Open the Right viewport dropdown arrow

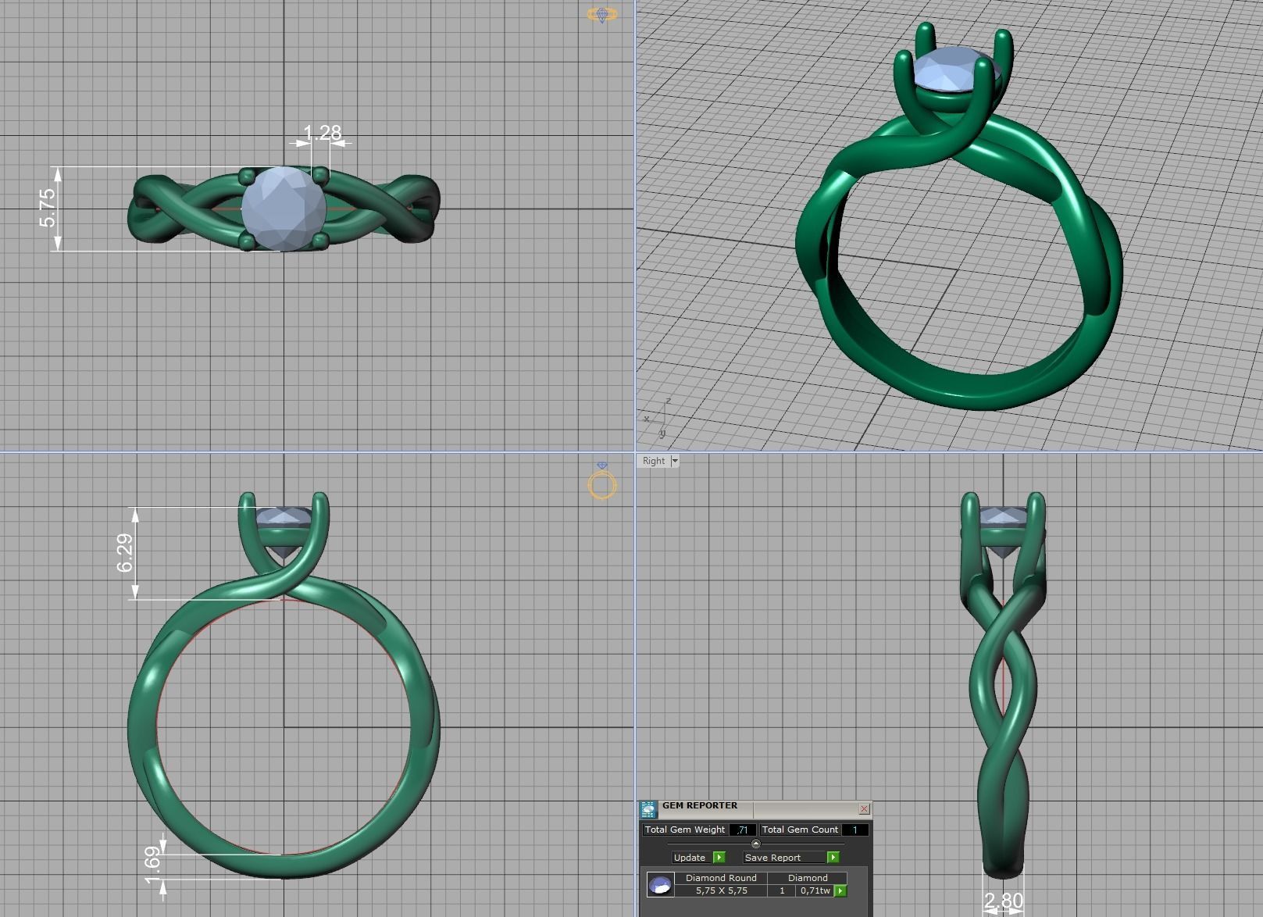(675, 461)
